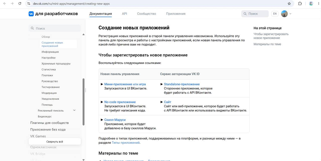Open the site information icon in address bar
321x161 pixels.
[x=29, y=3]
